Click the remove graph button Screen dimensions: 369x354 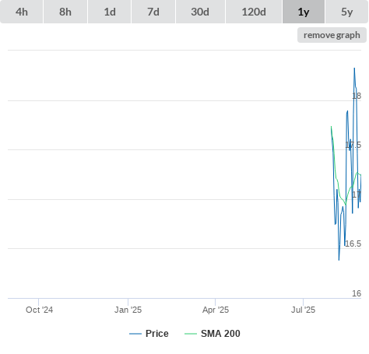[332, 35]
